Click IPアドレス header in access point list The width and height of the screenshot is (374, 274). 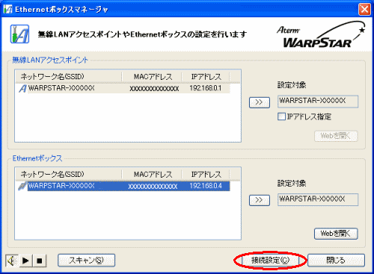coord(206,77)
